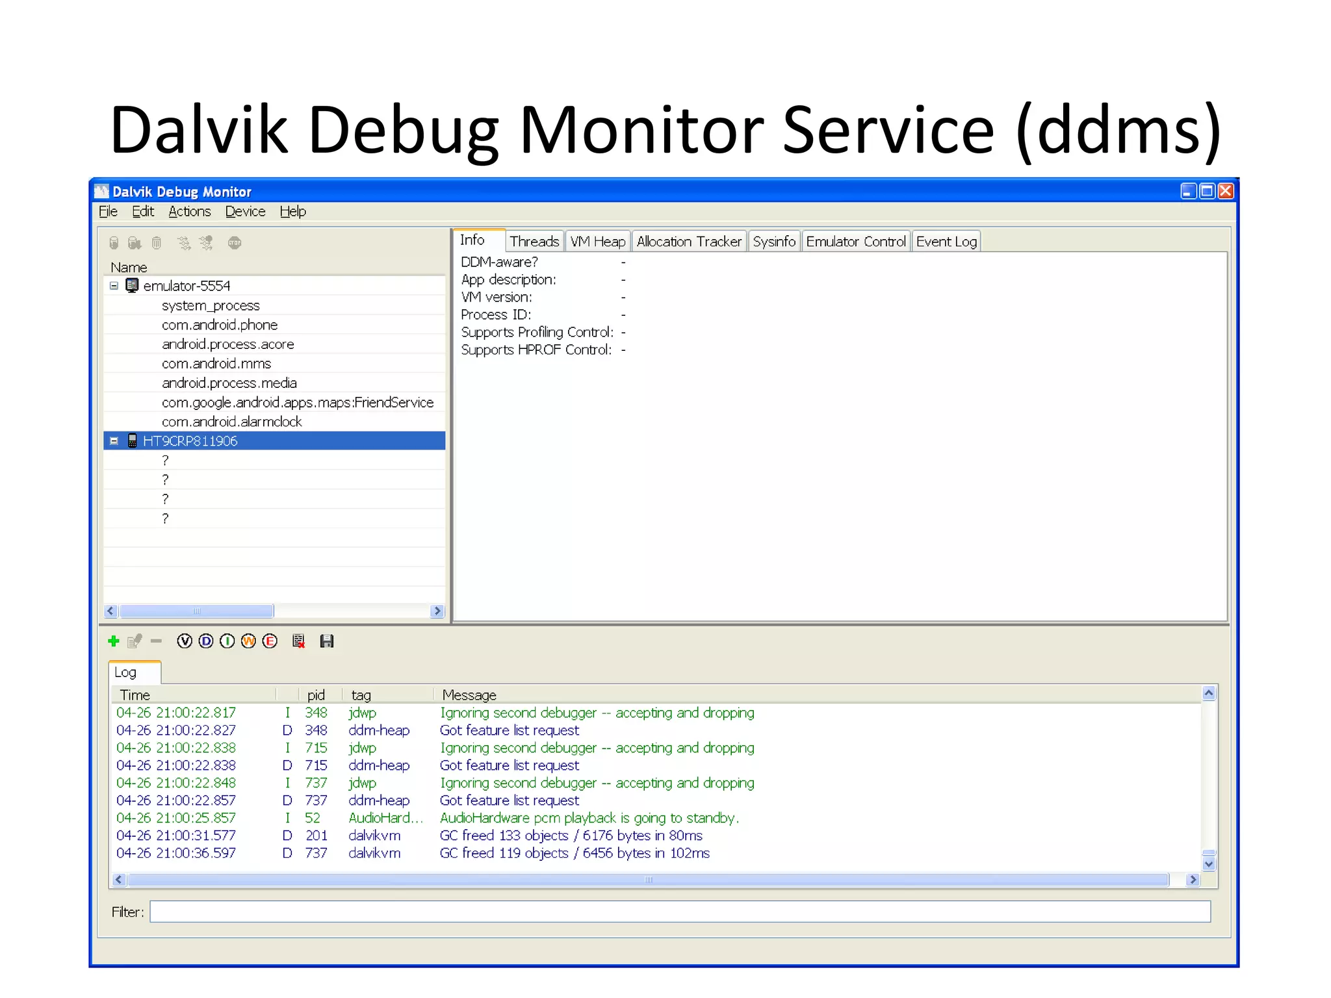The width and height of the screenshot is (1331, 998).
Task: Select the HT9CRP811906 device row
Action: [275, 441]
